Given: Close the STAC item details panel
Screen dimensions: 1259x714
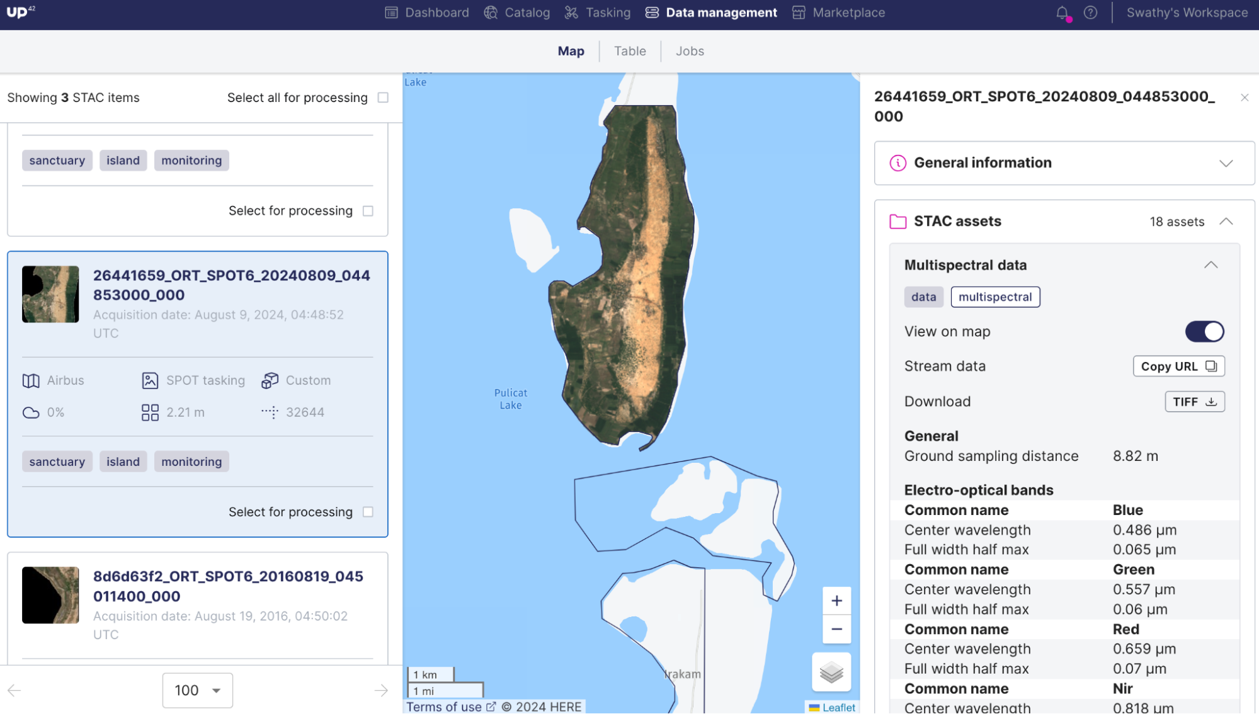Looking at the screenshot, I should click(x=1245, y=98).
